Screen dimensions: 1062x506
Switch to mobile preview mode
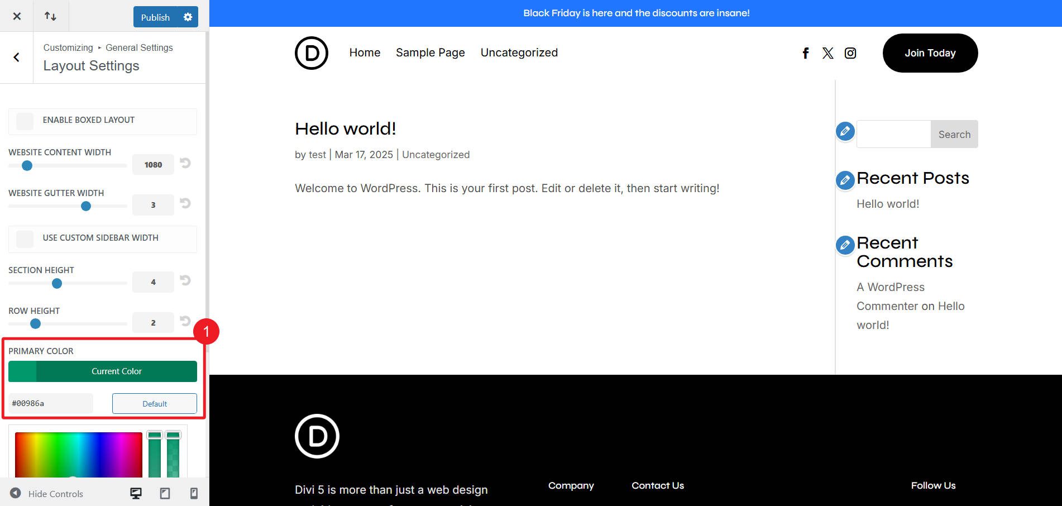pyautogui.click(x=194, y=493)
